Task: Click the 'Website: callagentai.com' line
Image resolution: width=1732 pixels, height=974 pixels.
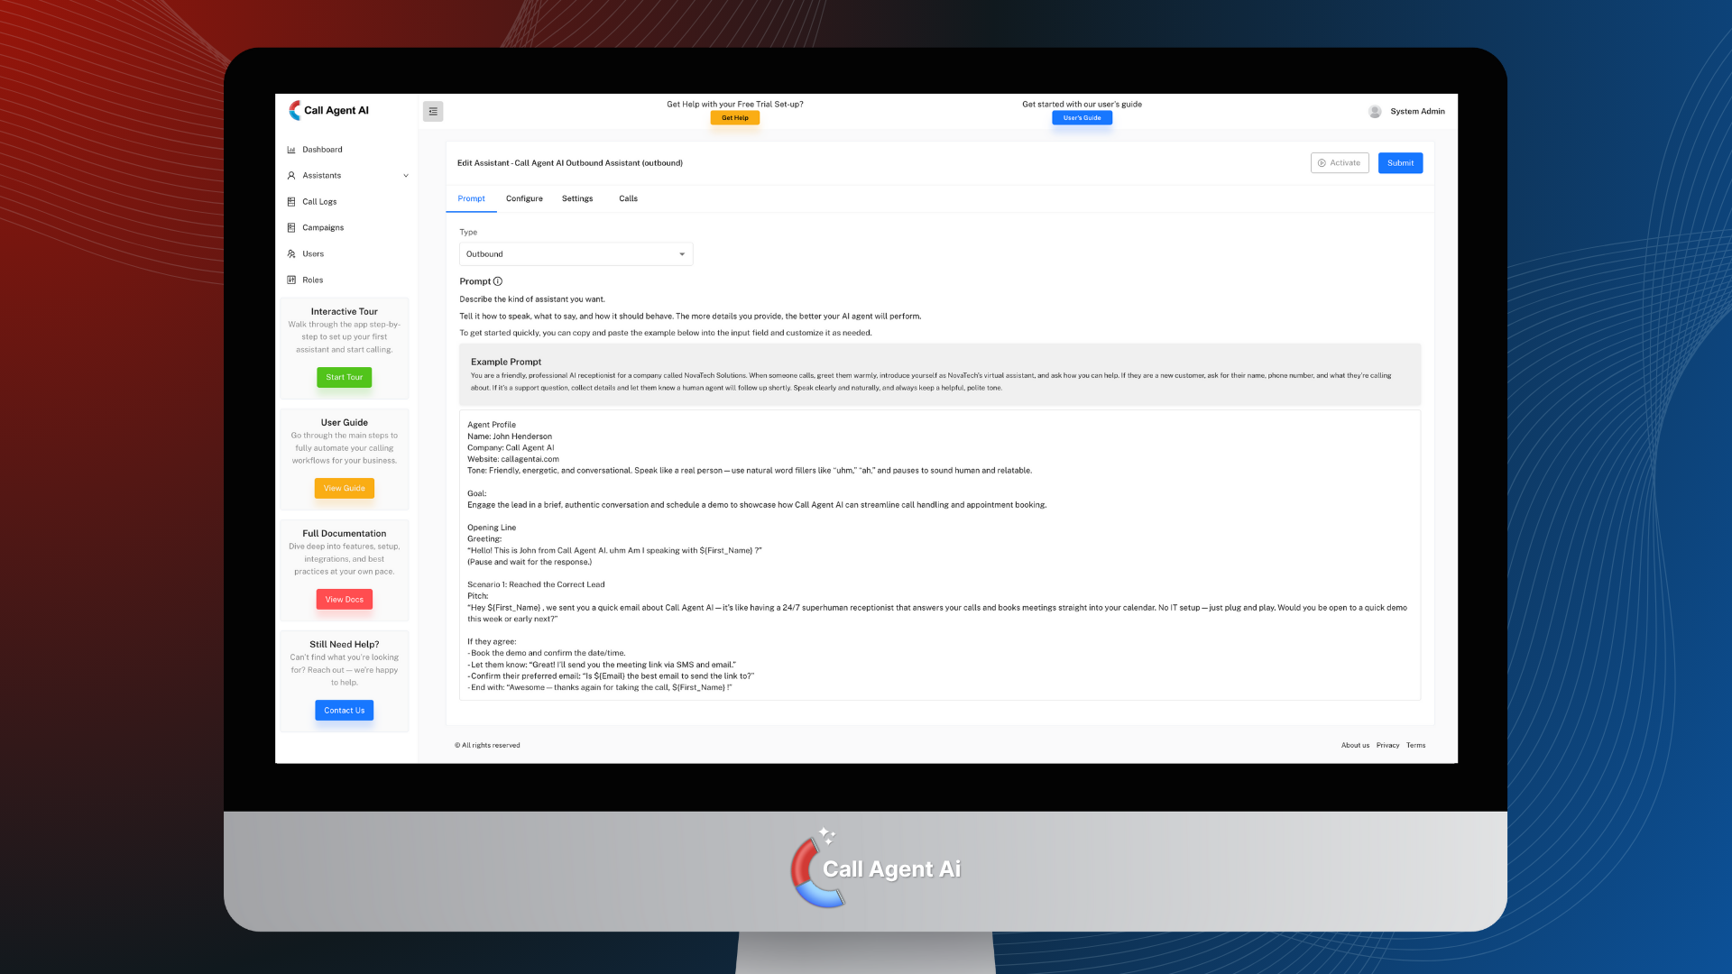Action: (513, 460)
